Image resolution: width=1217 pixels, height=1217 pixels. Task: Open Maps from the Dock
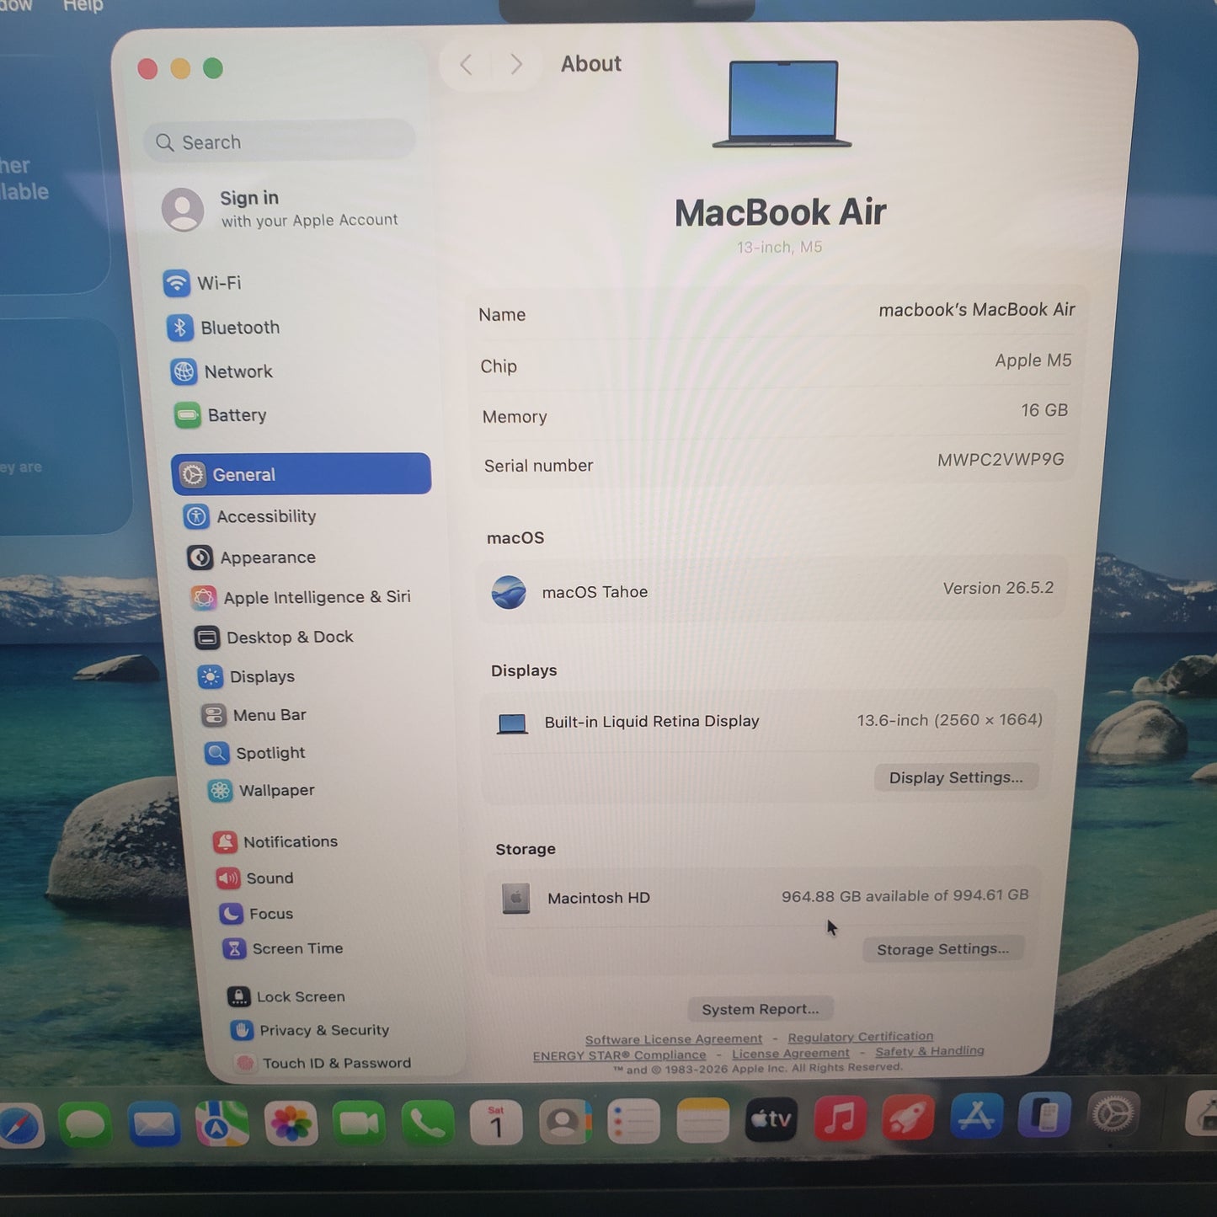point(222,1124)
